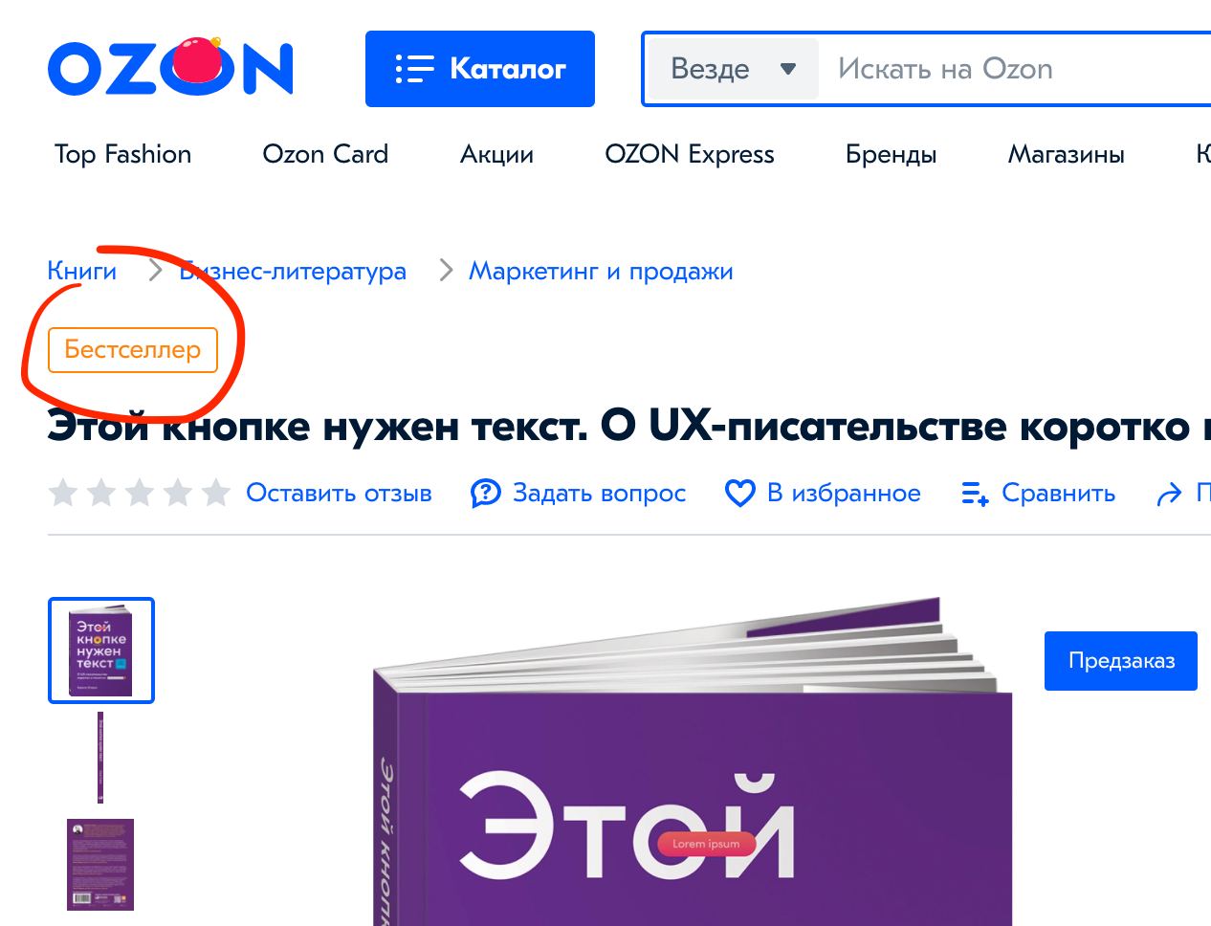Open the Акции menu item

(496, 154)
